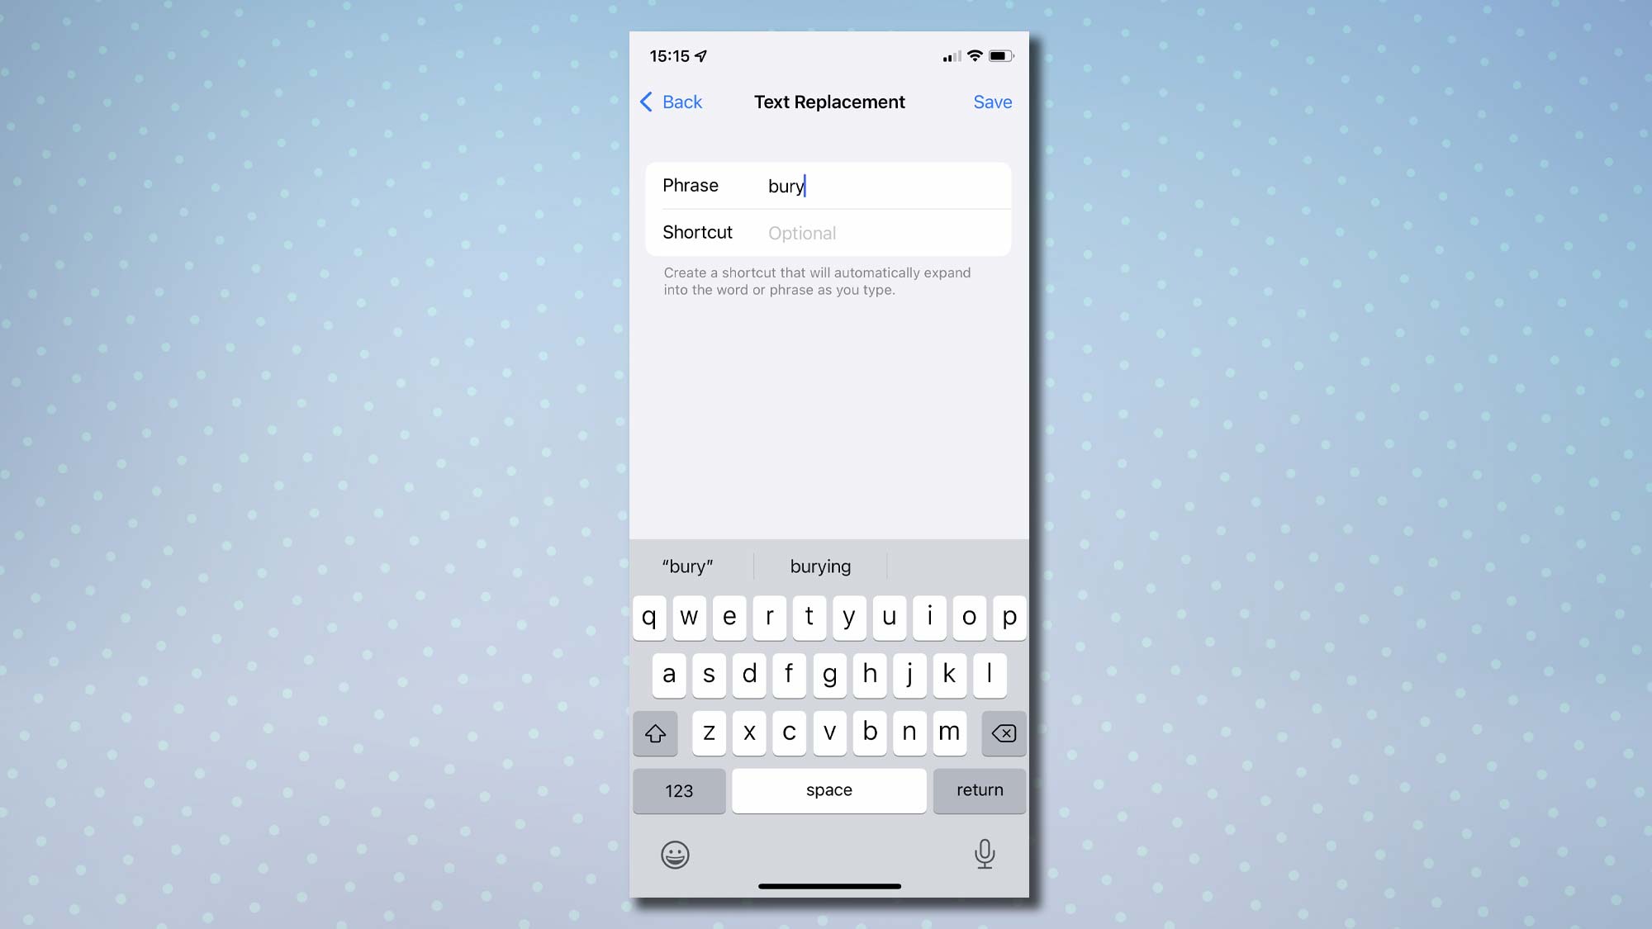Tap the letter m on keyboard
1652x929 pixels.
pos(950,732)
